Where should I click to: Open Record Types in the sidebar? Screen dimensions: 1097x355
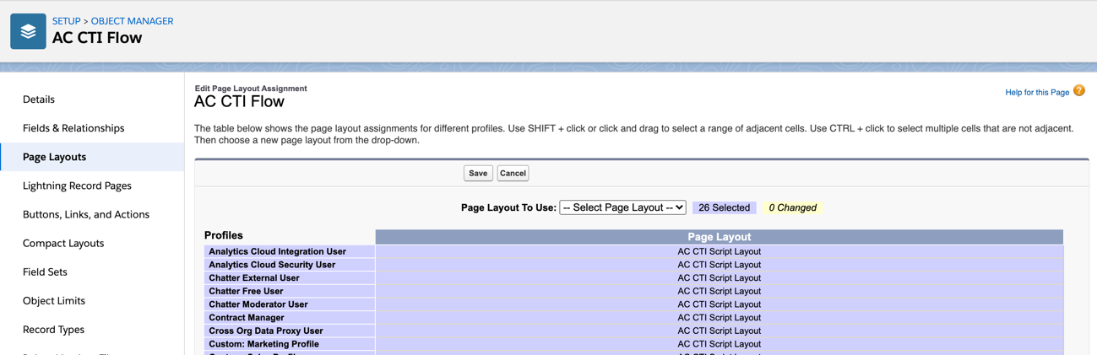click(53, 329)
